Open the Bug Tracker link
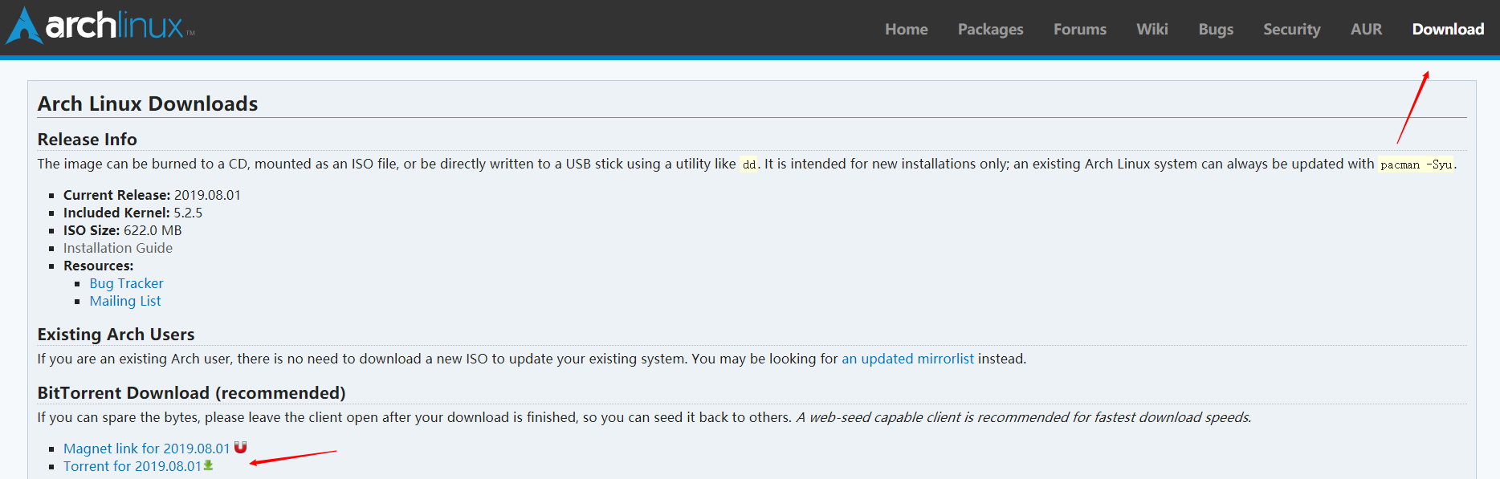This screenshot has width=1500, height=479. coord(126,283)
